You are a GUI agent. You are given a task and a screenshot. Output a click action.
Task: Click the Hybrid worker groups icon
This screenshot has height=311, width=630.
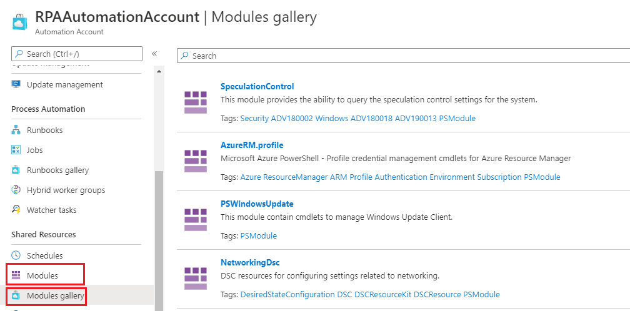(16, 190)
